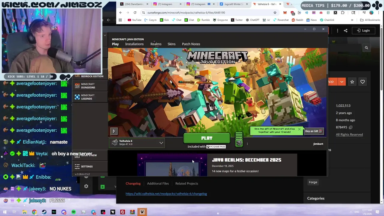Expand the orange install dropdown arrow
Viewport: 384px width, 216px height.
pos(341,82)
